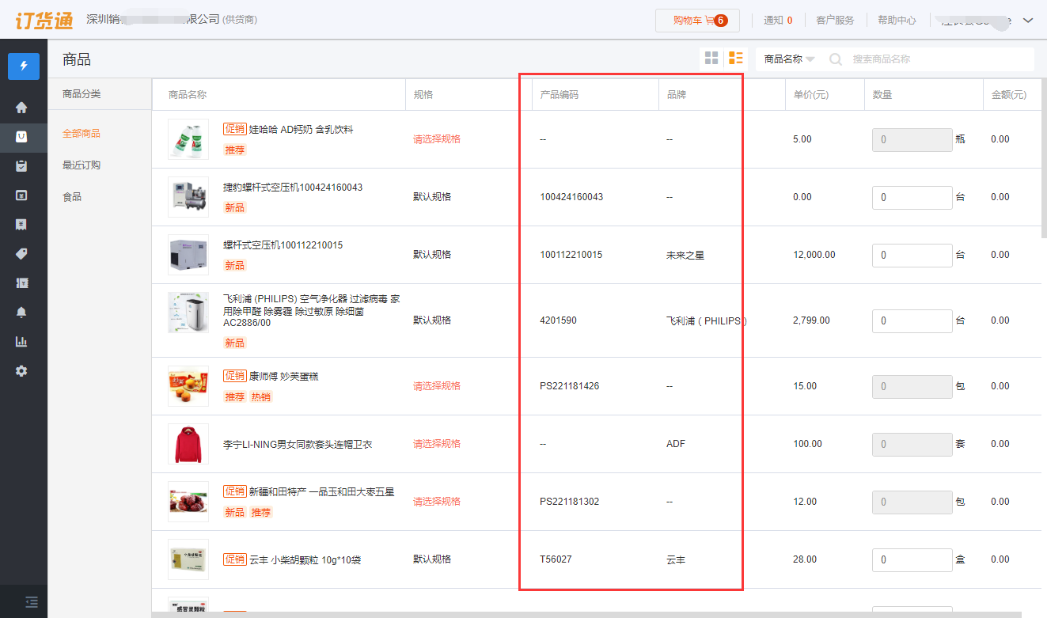
Task: Open the coupon ticket icon in sidebar
Action: [x=21, y=283]
